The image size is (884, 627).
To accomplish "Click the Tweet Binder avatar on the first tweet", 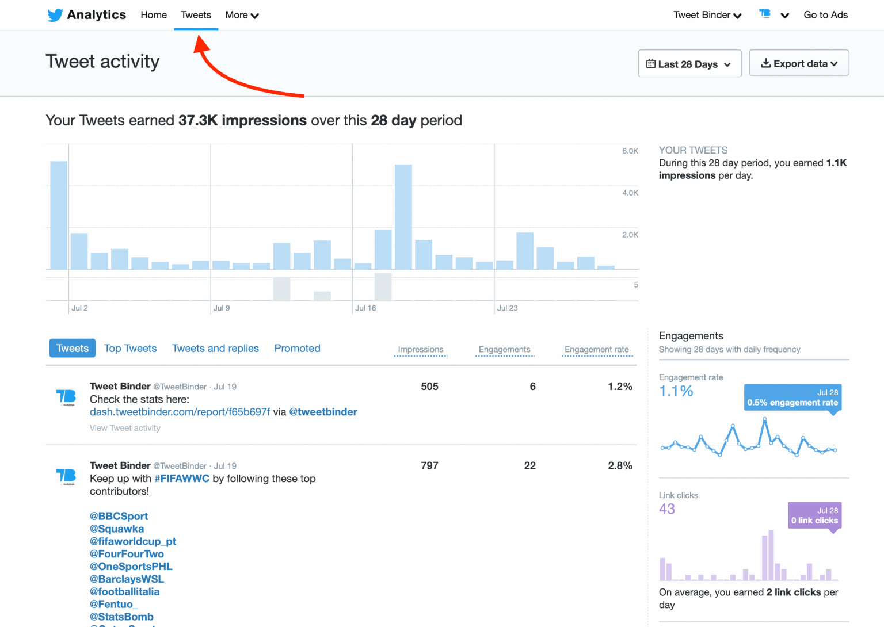I will [x=67, y=397].
